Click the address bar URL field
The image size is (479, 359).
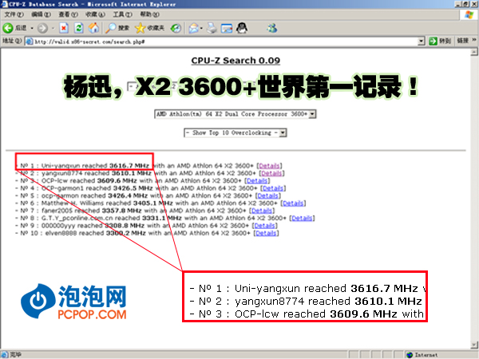pyautogui.click(x=224, y=41)
